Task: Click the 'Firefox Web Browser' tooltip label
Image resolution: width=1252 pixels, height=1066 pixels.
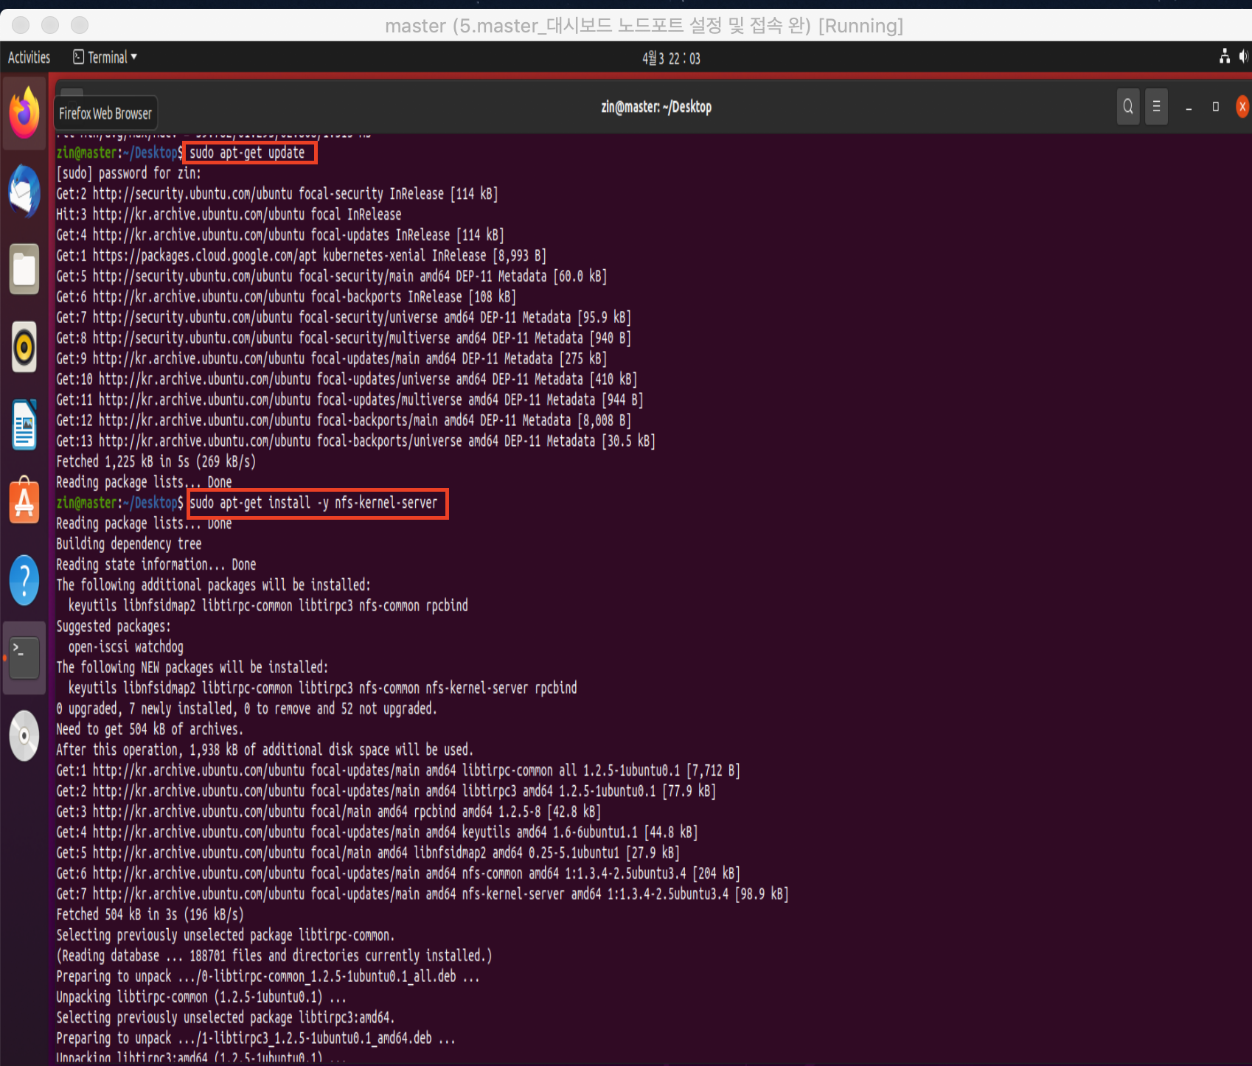Action: click(x=105, y=114)
